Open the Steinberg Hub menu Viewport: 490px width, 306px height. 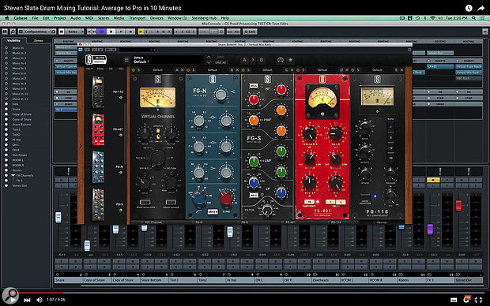coord(204,18)
